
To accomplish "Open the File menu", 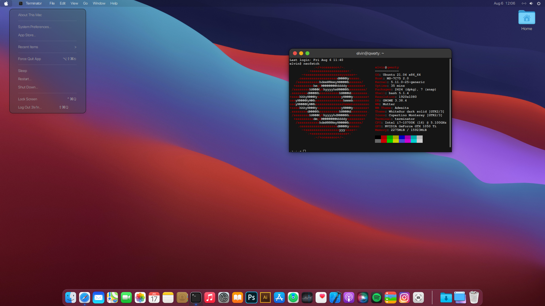I will (52, 3).
